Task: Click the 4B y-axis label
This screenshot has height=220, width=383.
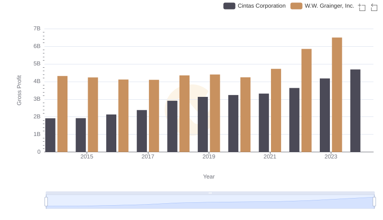Action: point(37,81)
